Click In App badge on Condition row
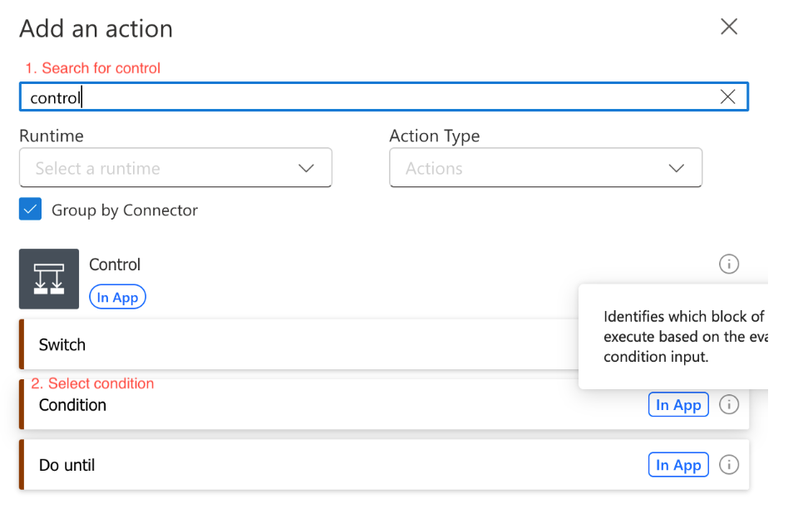798x514 pixels. [x=677, y=405]
